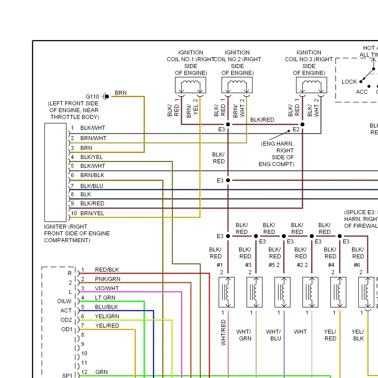This screenshot has width=378, height=378.
Task: Click the YEL/BLK wire label
Action: pyautogui.click(x=358, y=335)
